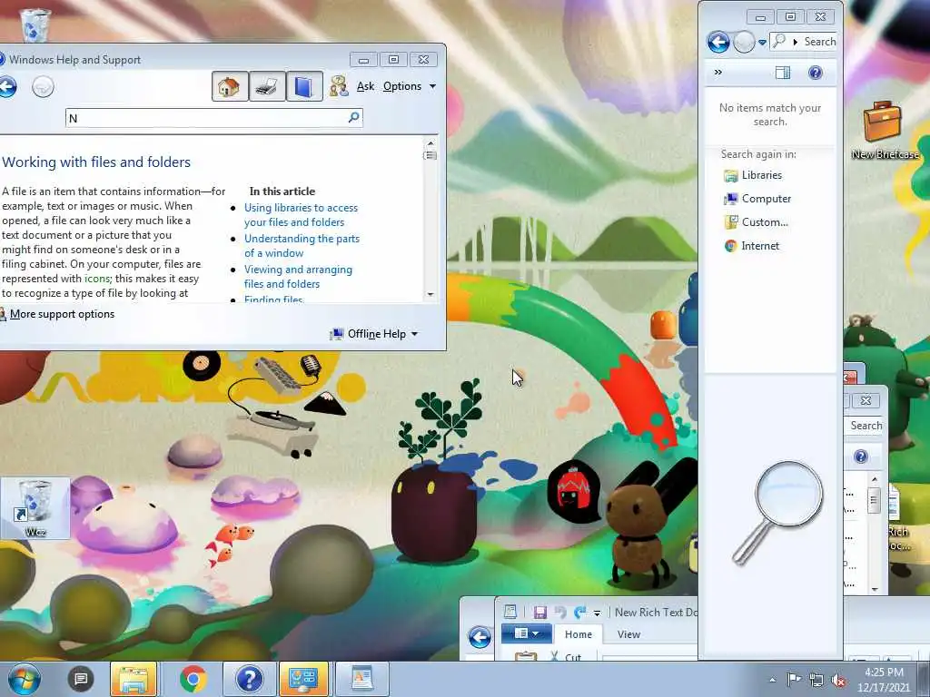Click Redo icon in WordPad quick access
The image size is (930, 697).
[580, 613]
